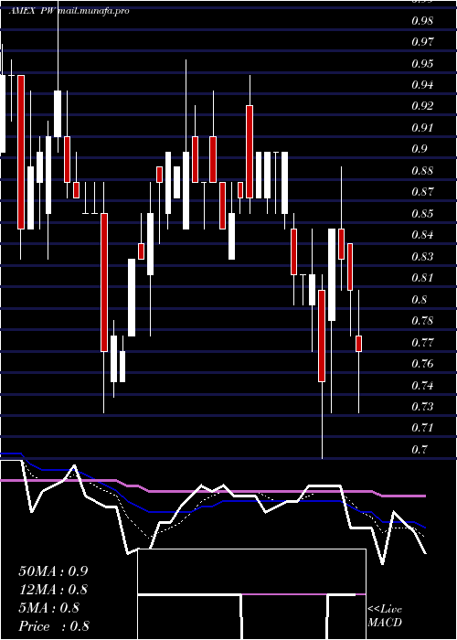Select the 0.83 price axis label
Image resolution: width=457 pixels, height=640 pixels.
pyautogui.click(x=422, y=256)
